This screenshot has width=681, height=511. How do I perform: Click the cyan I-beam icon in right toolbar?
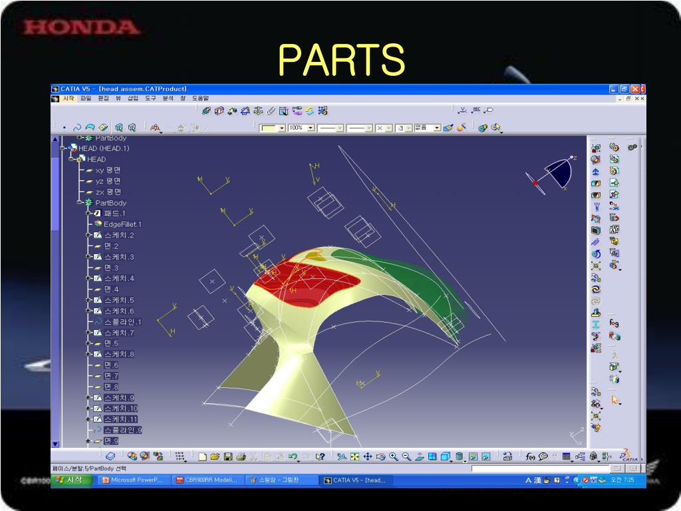click(596, 324)
